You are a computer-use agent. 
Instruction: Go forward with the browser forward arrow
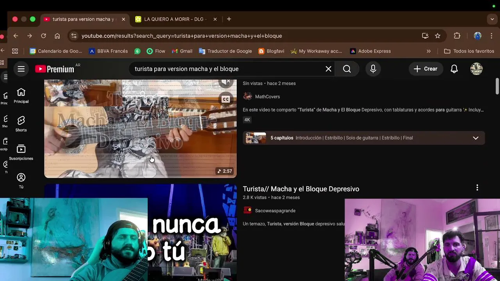point(29,36)
